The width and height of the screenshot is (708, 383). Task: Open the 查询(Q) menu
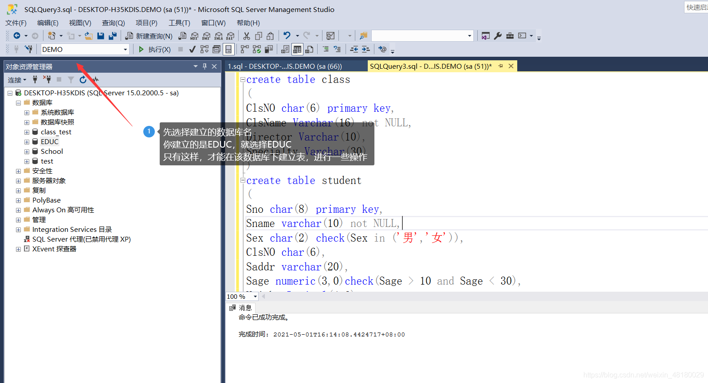pyautogui.click(x=114, y=23)
